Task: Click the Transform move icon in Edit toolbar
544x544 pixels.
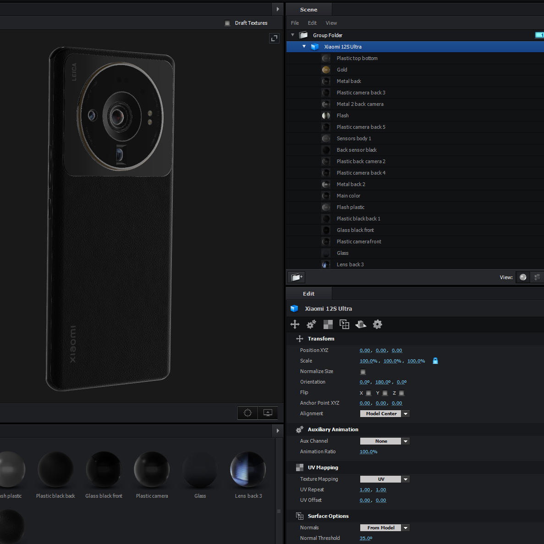Action: 295,324
